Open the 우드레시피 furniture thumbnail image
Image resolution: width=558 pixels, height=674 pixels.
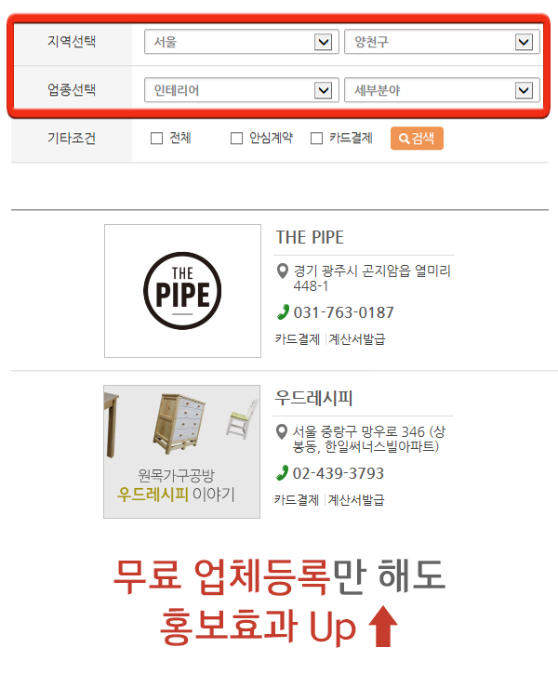(x=182, y=451)
